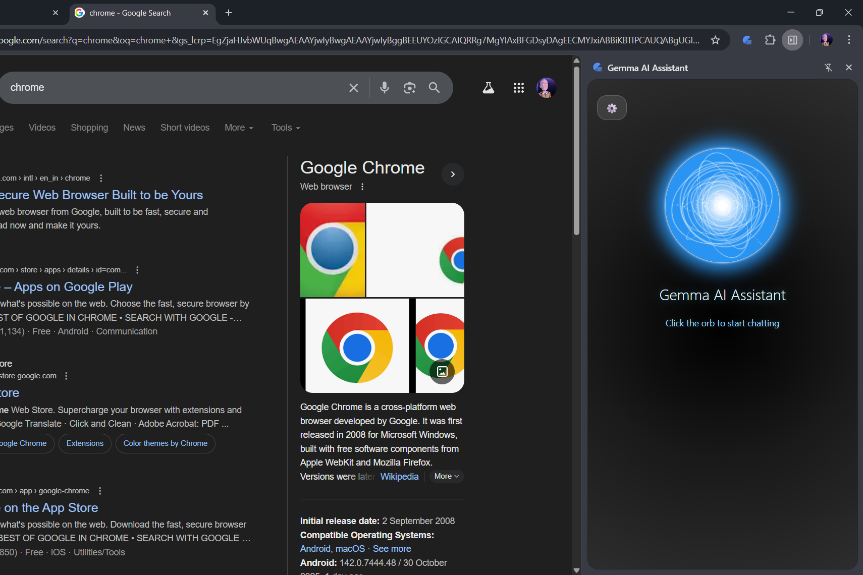863x575 pixels.
Task: Open the Gemma AI extension icon in toolbar
Action: tap(747, 40)
